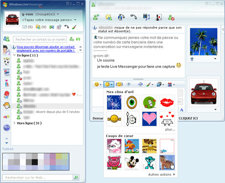This screenshot has width=225, height=183.
Task: Open the status dropdown next to Occupé(e)
Action: point(58,14)
